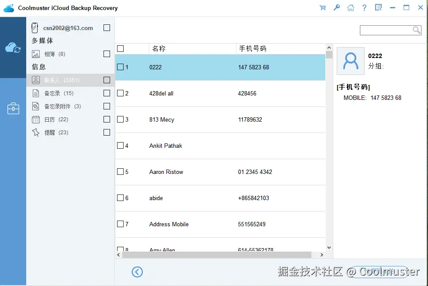
Task: Open the Coolmuster homepage icon
Action: pos(351,7)
